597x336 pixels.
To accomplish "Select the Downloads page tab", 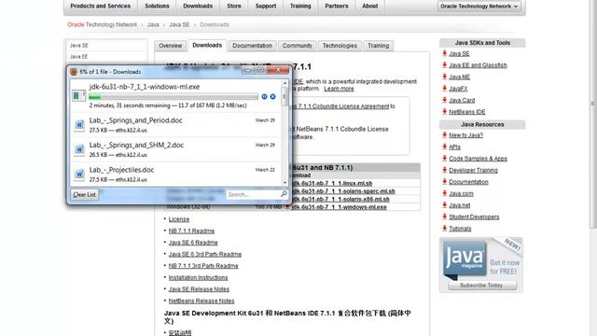I will [x=207, y=46].
